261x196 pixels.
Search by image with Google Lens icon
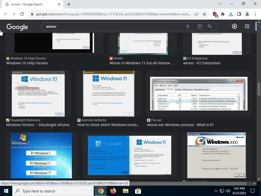pos(199,27)
